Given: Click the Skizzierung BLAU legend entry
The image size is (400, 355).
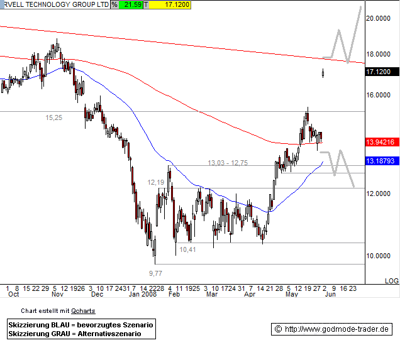Looking at the screenshot, I should pos(81,325).
